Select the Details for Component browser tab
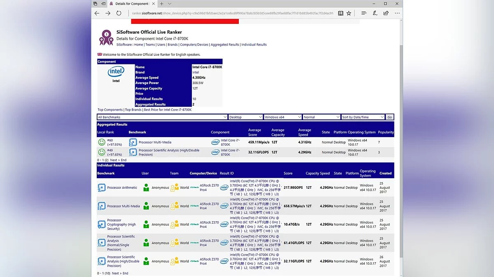Screen dimensions: 494x277 (x=131, y=4)
